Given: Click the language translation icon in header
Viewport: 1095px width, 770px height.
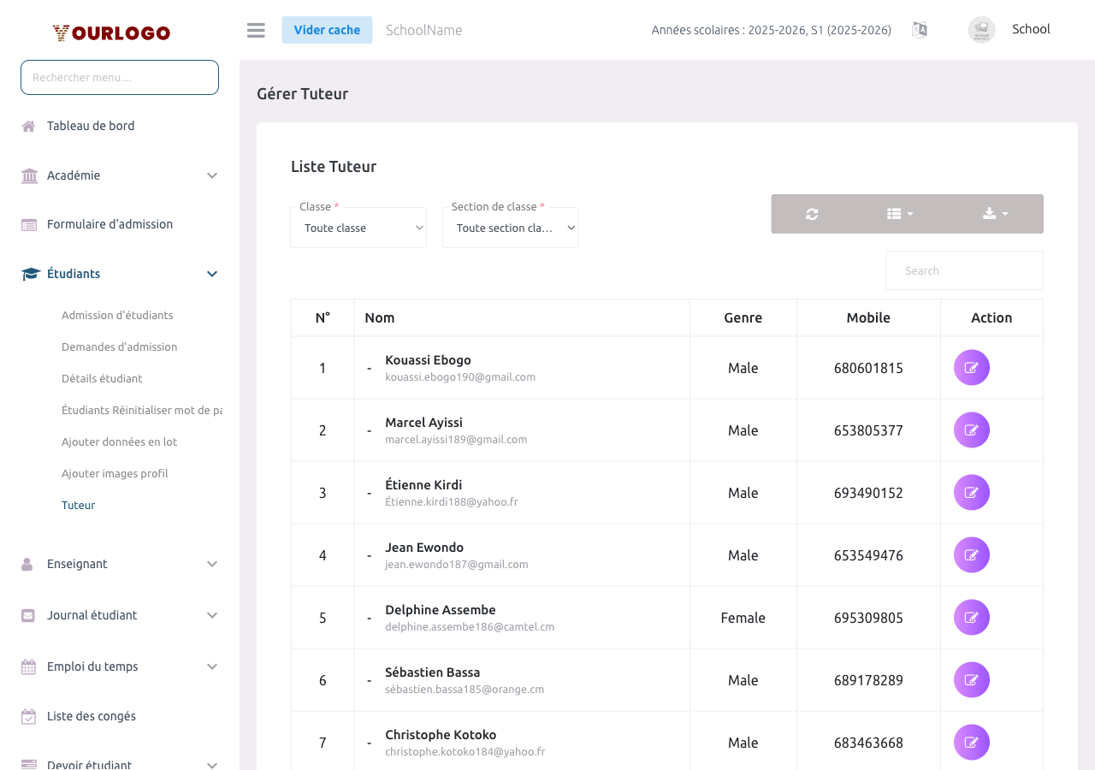Looking at the screenshot, I should tap(920, 30).
